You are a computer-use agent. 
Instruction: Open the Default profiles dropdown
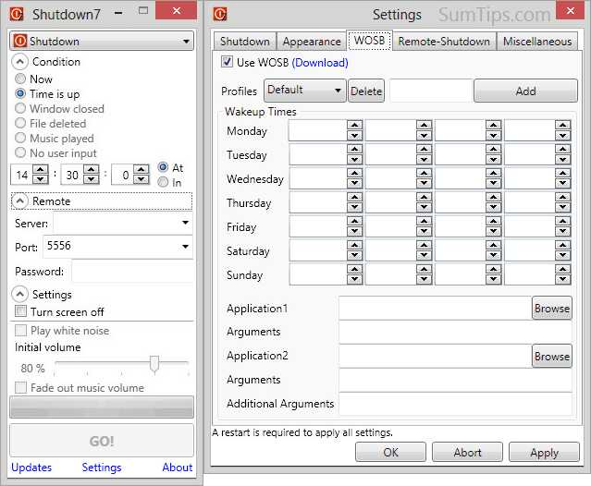[x=304, y=91]
